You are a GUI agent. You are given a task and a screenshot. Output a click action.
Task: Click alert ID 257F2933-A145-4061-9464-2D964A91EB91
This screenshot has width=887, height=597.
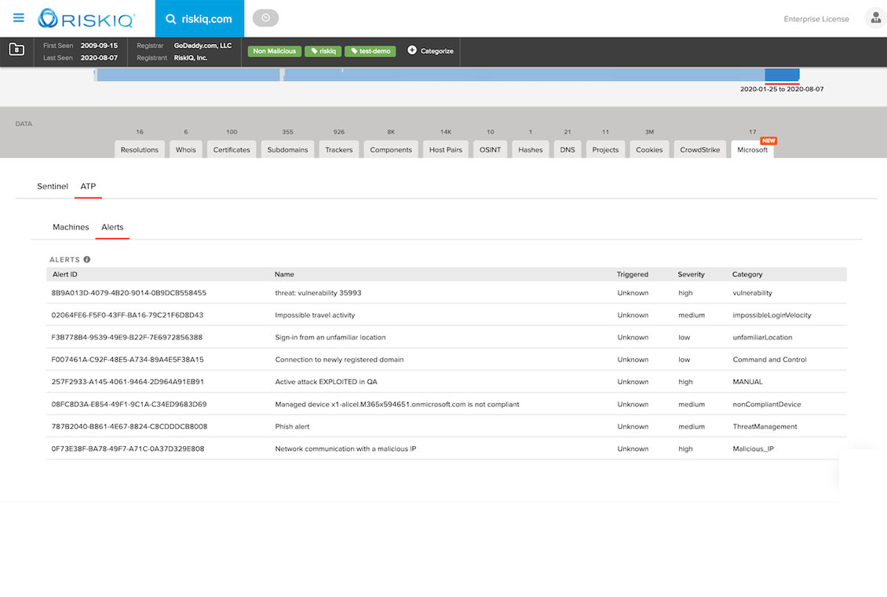point(127,382)
